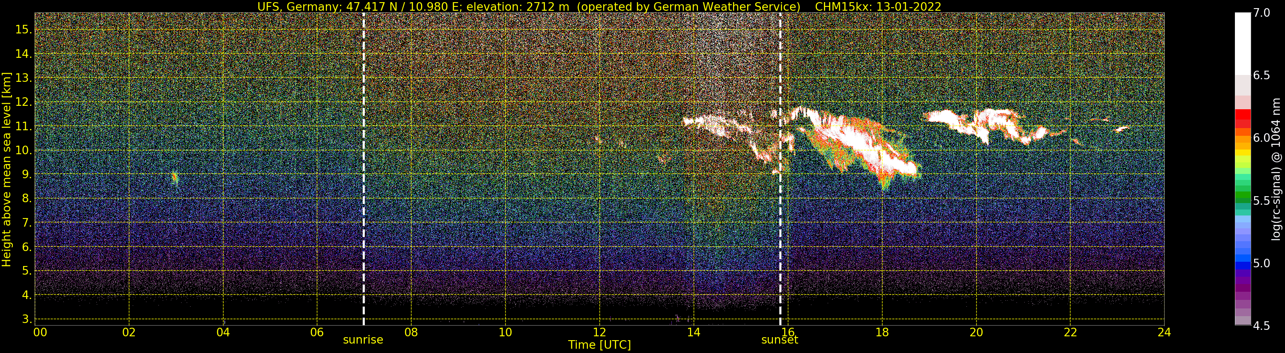Select the dashed white sunrise marker line
Screen dimensions: 1285x353
pyautogui.click(x=364, y=169)
